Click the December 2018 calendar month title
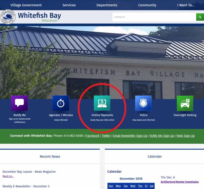The height and width of the screenshot is (189, 204). tap(131, 179)
